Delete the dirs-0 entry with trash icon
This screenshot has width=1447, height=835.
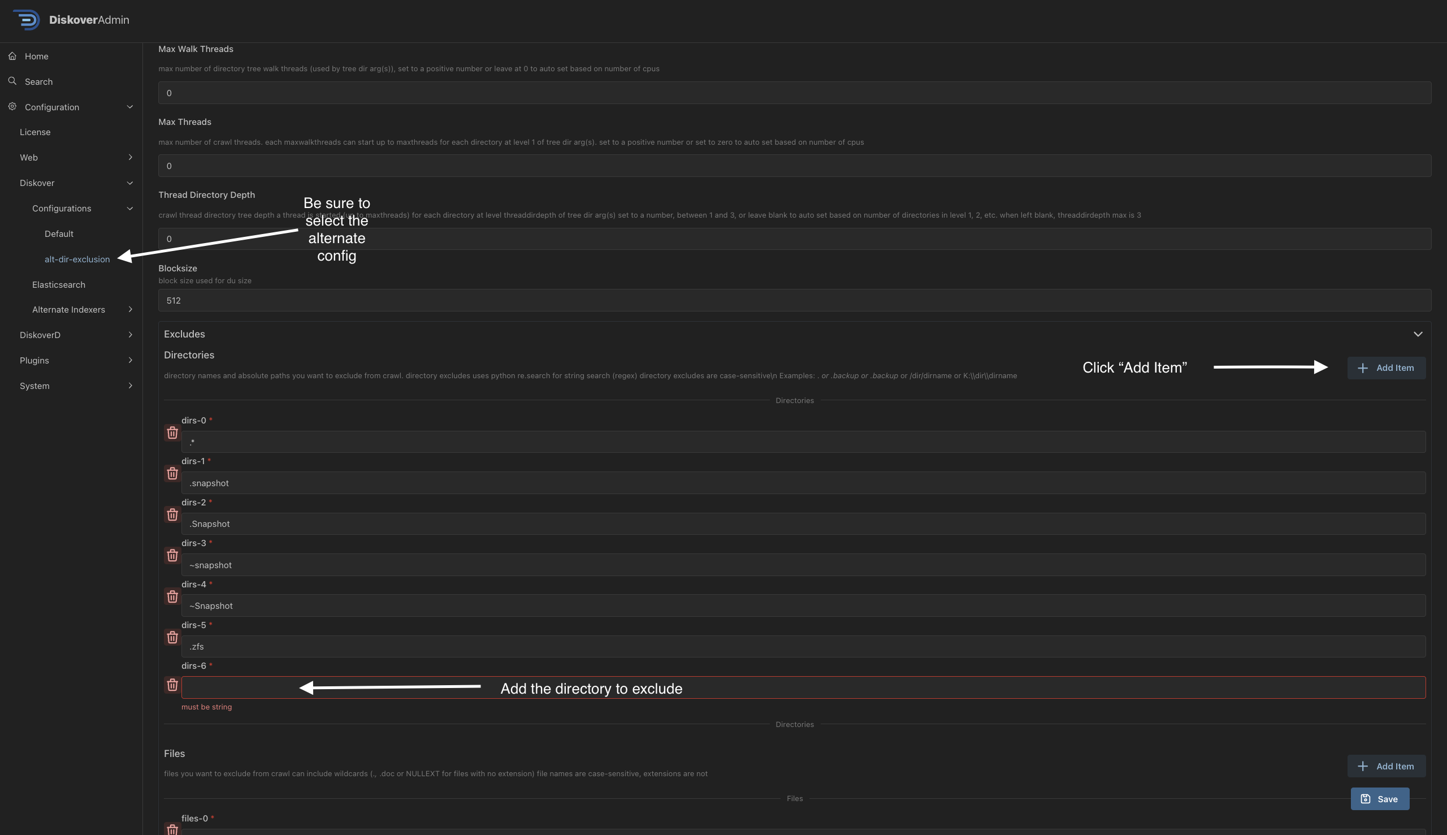click(x=172, y=432)
